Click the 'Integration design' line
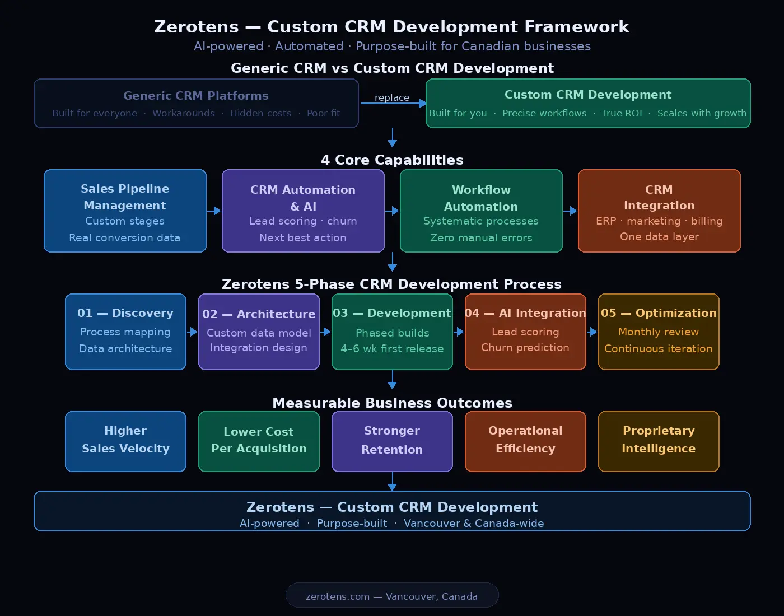 [259, 348]
